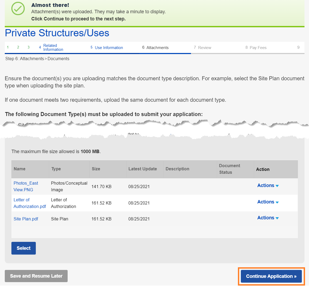
Task: Click the Review step tab
Action: tap(204, 48)
